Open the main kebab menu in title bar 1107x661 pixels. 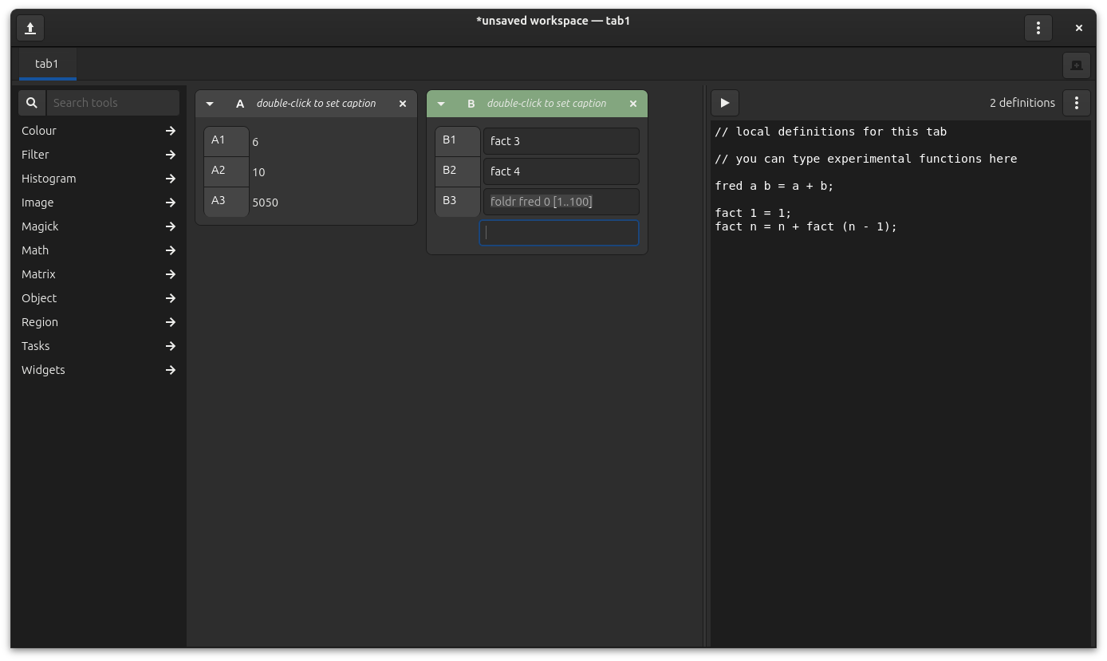tap(1038, 28)
